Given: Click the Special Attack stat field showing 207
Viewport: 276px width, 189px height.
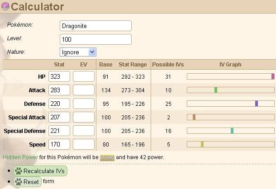Looking at the screenshot, I should (x=59, y=117).
